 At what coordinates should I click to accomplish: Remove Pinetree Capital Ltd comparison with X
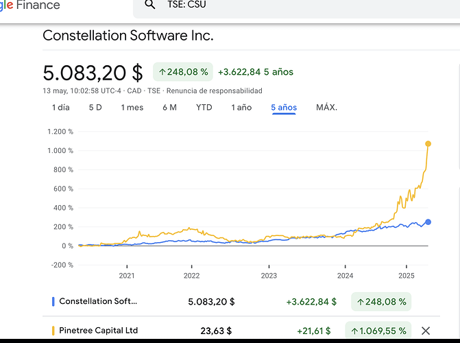click(x=426, y=331)
